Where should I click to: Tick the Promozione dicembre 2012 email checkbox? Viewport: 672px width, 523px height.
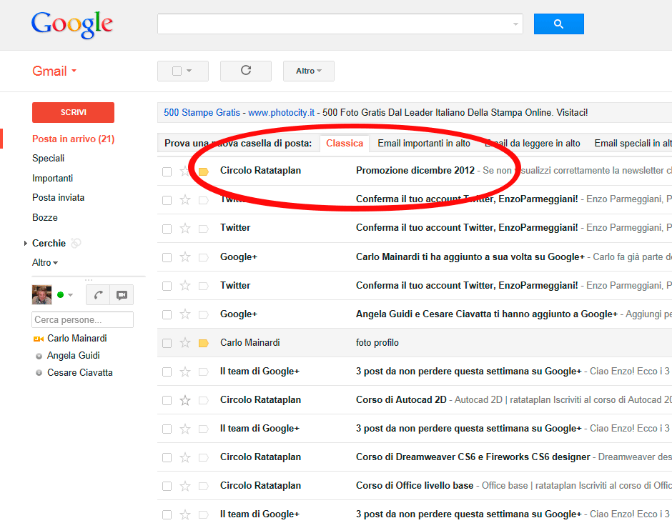[x=167, y=171]
